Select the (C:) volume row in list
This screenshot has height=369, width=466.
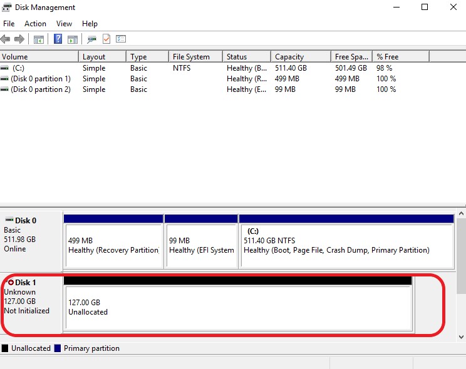click(19, 68)
